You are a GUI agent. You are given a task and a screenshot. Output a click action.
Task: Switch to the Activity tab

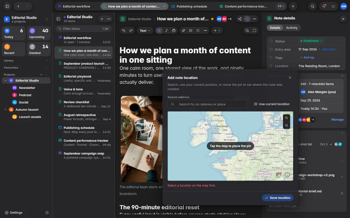(292, 28)
